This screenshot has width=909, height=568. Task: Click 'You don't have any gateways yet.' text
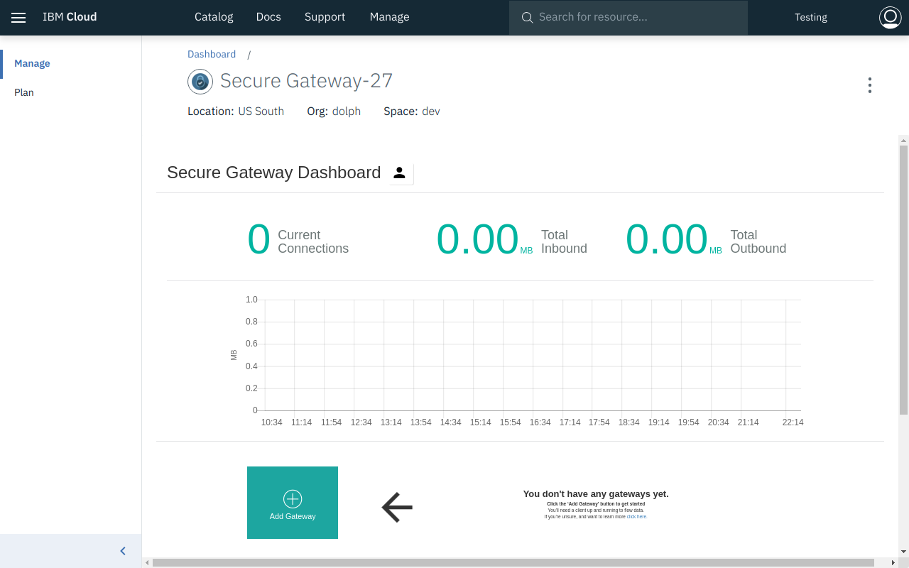tap(596, 494)
